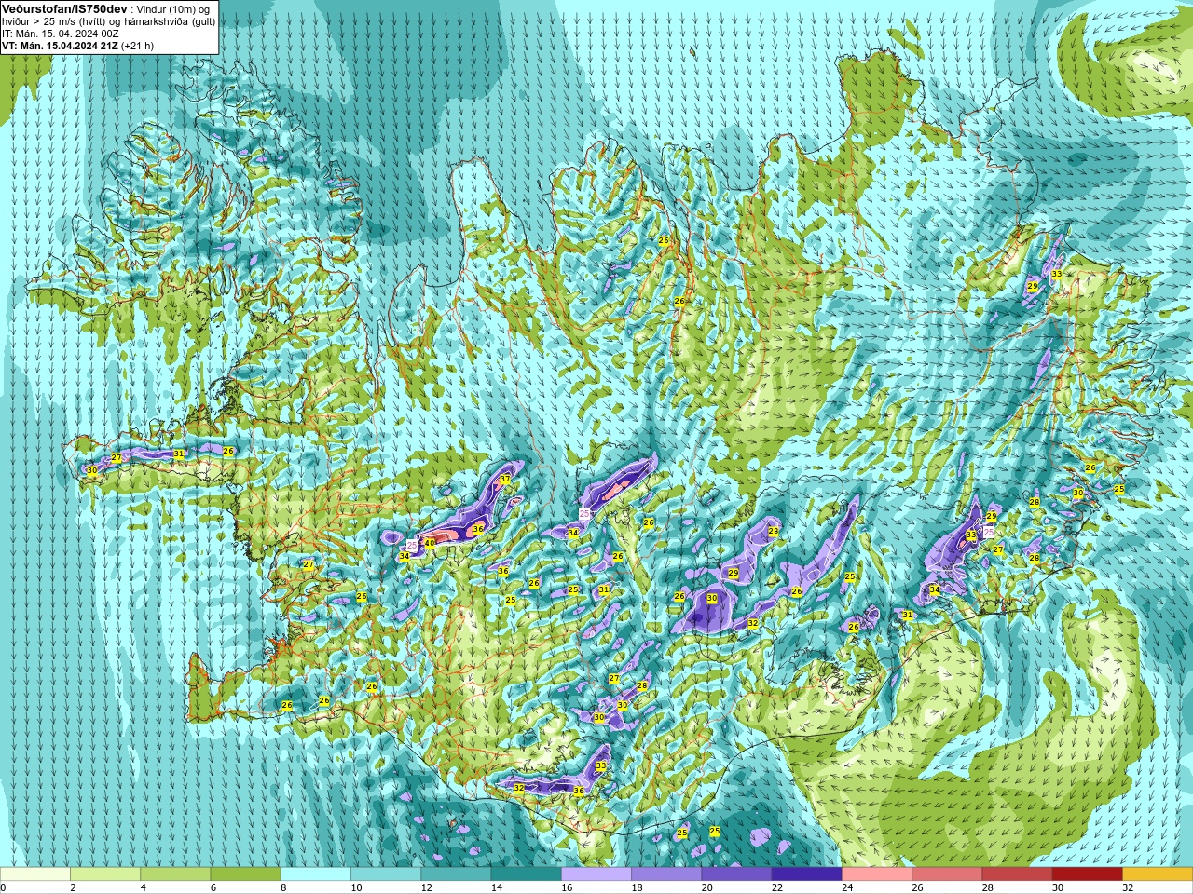Click the legend scale value 26
The image size is (1193, 894).
(x=918, y=887)
